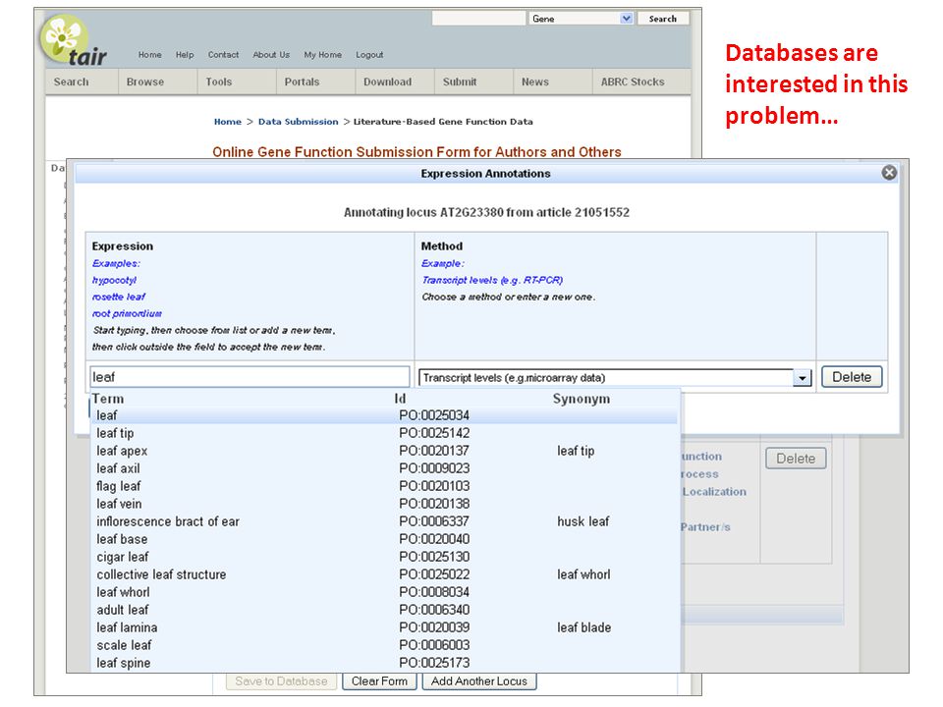Click the Partner/s label in background form
This screenshot has width=943, height=707.
[x=705, y=527]
